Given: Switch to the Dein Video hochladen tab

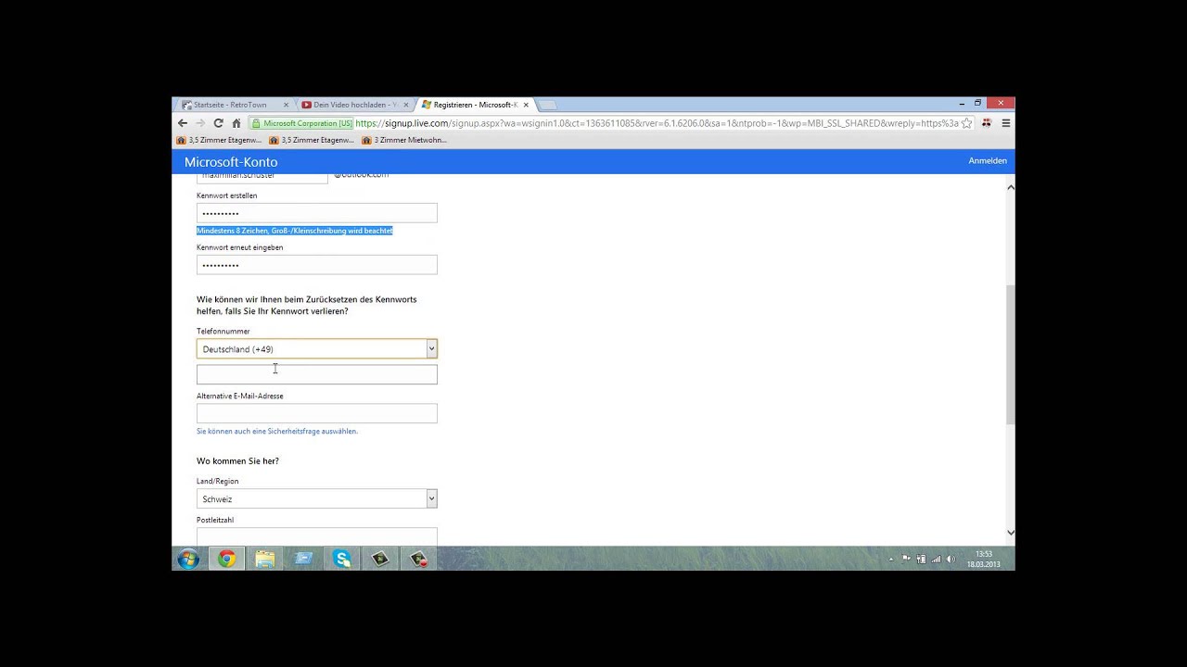Looking at the screenshot, I should [354, 105].
